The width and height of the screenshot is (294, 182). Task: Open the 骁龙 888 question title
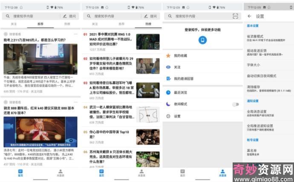pos(39,111)
